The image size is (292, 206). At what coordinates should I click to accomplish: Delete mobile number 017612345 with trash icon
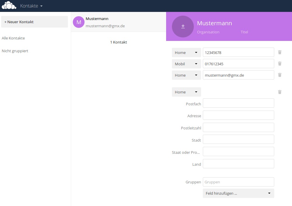(x=280, y=64)
